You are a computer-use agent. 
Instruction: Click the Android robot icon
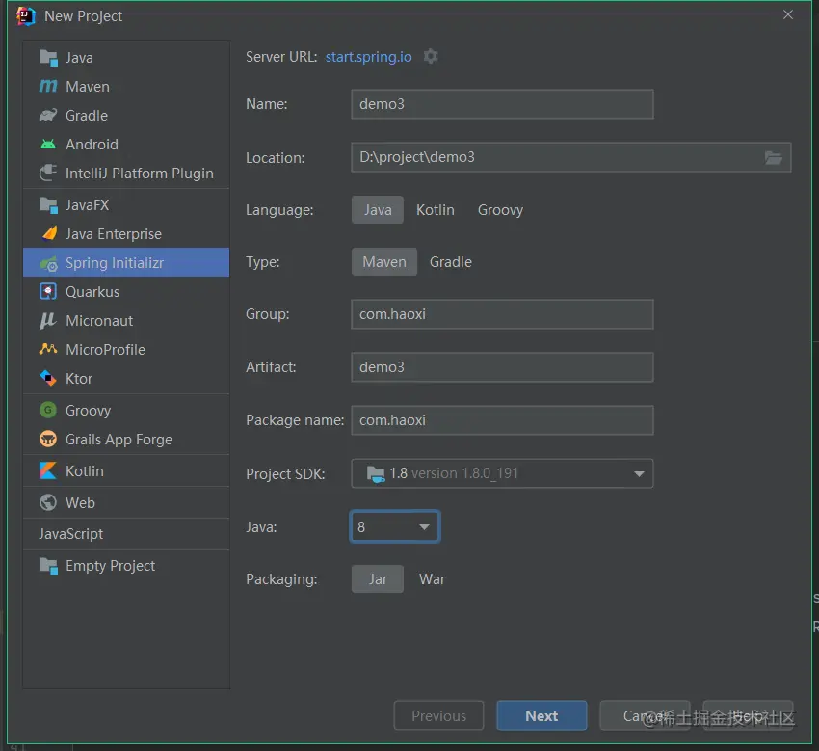48,144
